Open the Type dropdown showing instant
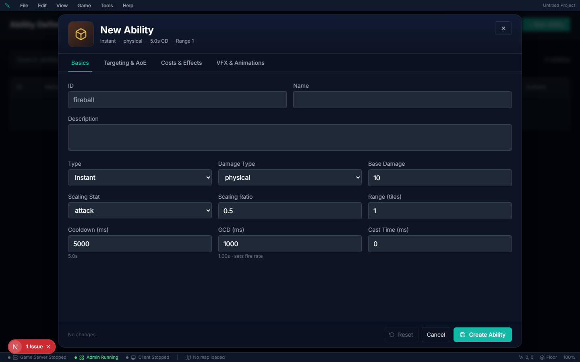Viewport: 580px width, 362px height. (140, 177)
